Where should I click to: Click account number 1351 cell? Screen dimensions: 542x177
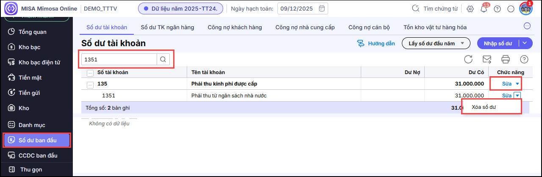coord(108,96)
